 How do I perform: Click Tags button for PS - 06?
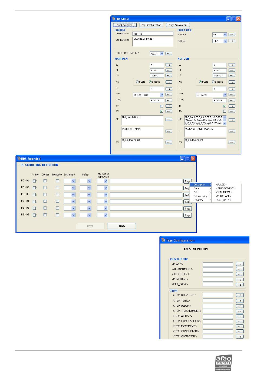[187, 215]
